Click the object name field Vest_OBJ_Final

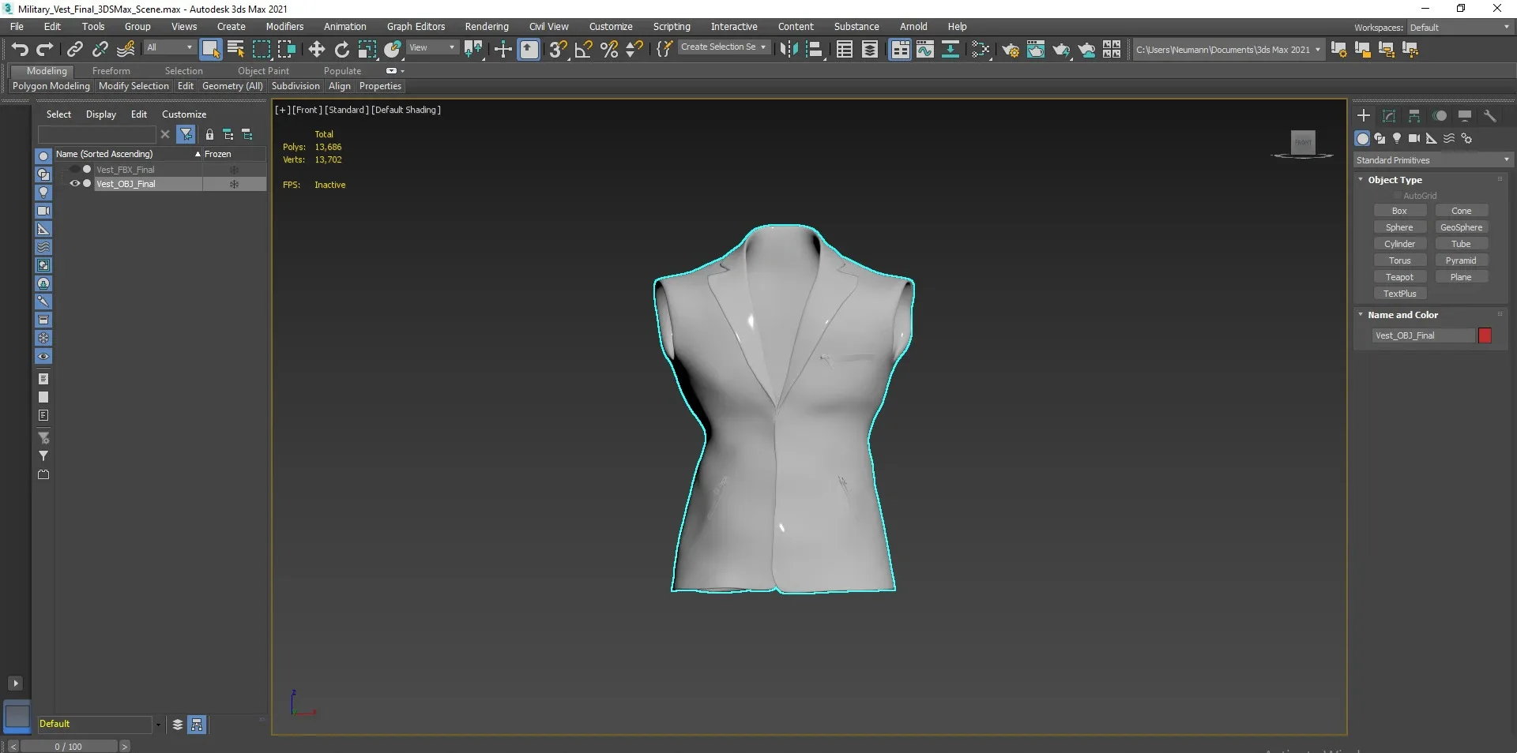1424,335
